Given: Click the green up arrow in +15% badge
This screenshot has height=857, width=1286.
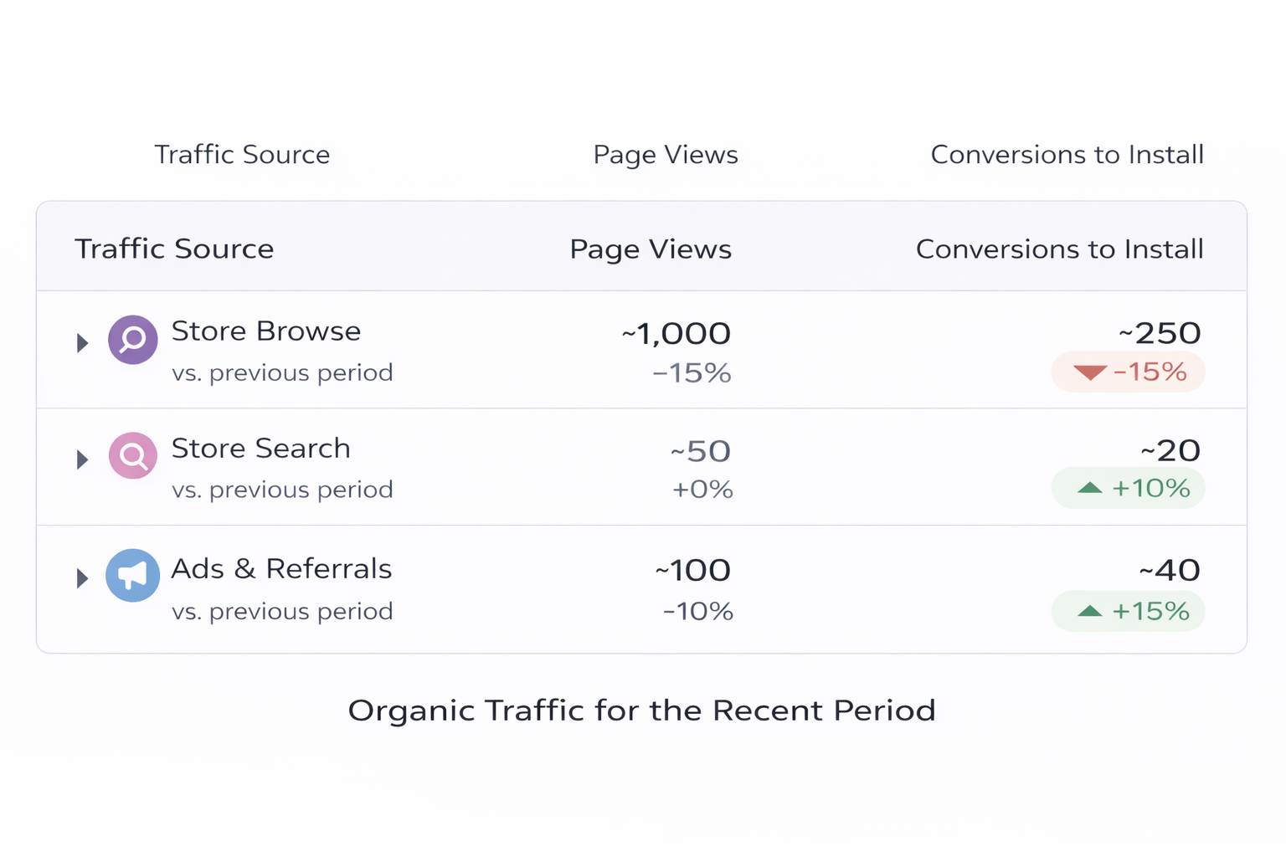Looking at the screenshot, I should coord(1090,611).
